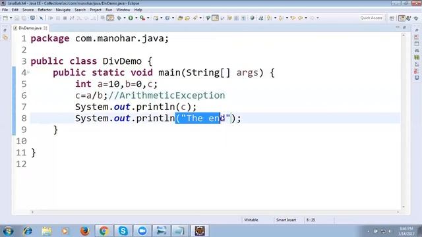422x237 pixels.
Task: Open the Source menu
Action: click(x=28, y=10)
